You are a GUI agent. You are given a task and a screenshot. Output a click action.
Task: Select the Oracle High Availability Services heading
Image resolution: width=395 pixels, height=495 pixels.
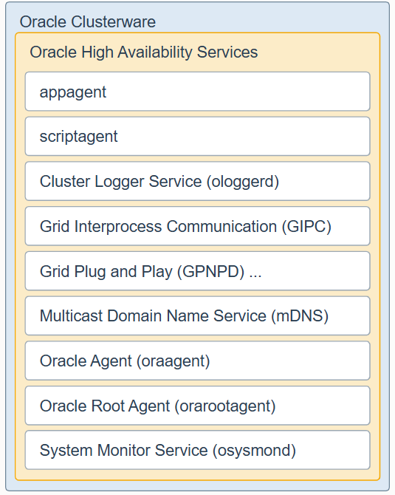pos(143,52)
